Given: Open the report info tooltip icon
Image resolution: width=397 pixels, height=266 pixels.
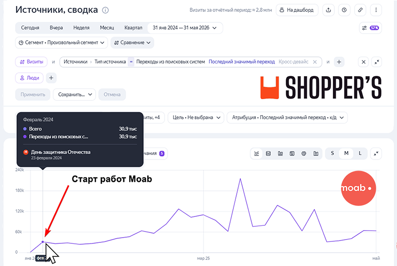Looking at the screenshot, I should 105,10.
